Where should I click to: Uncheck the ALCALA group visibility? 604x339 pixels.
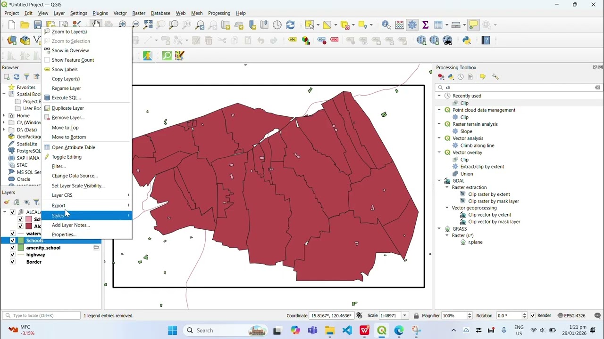[13, 212]
